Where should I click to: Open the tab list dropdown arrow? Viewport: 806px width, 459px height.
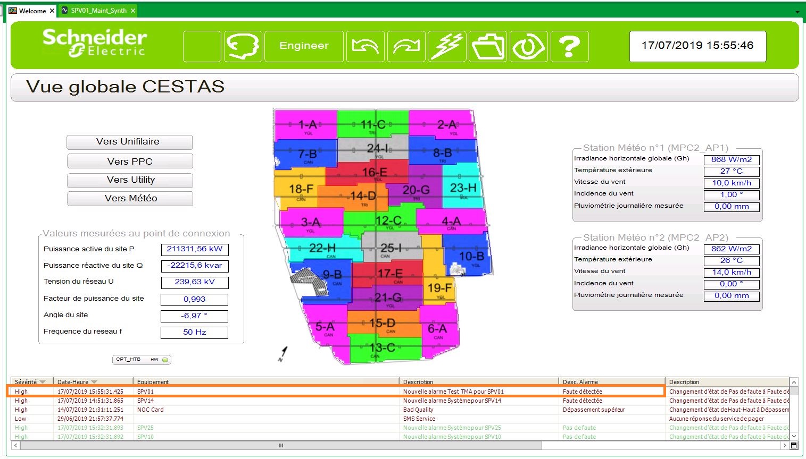click(x=797, y=12)
